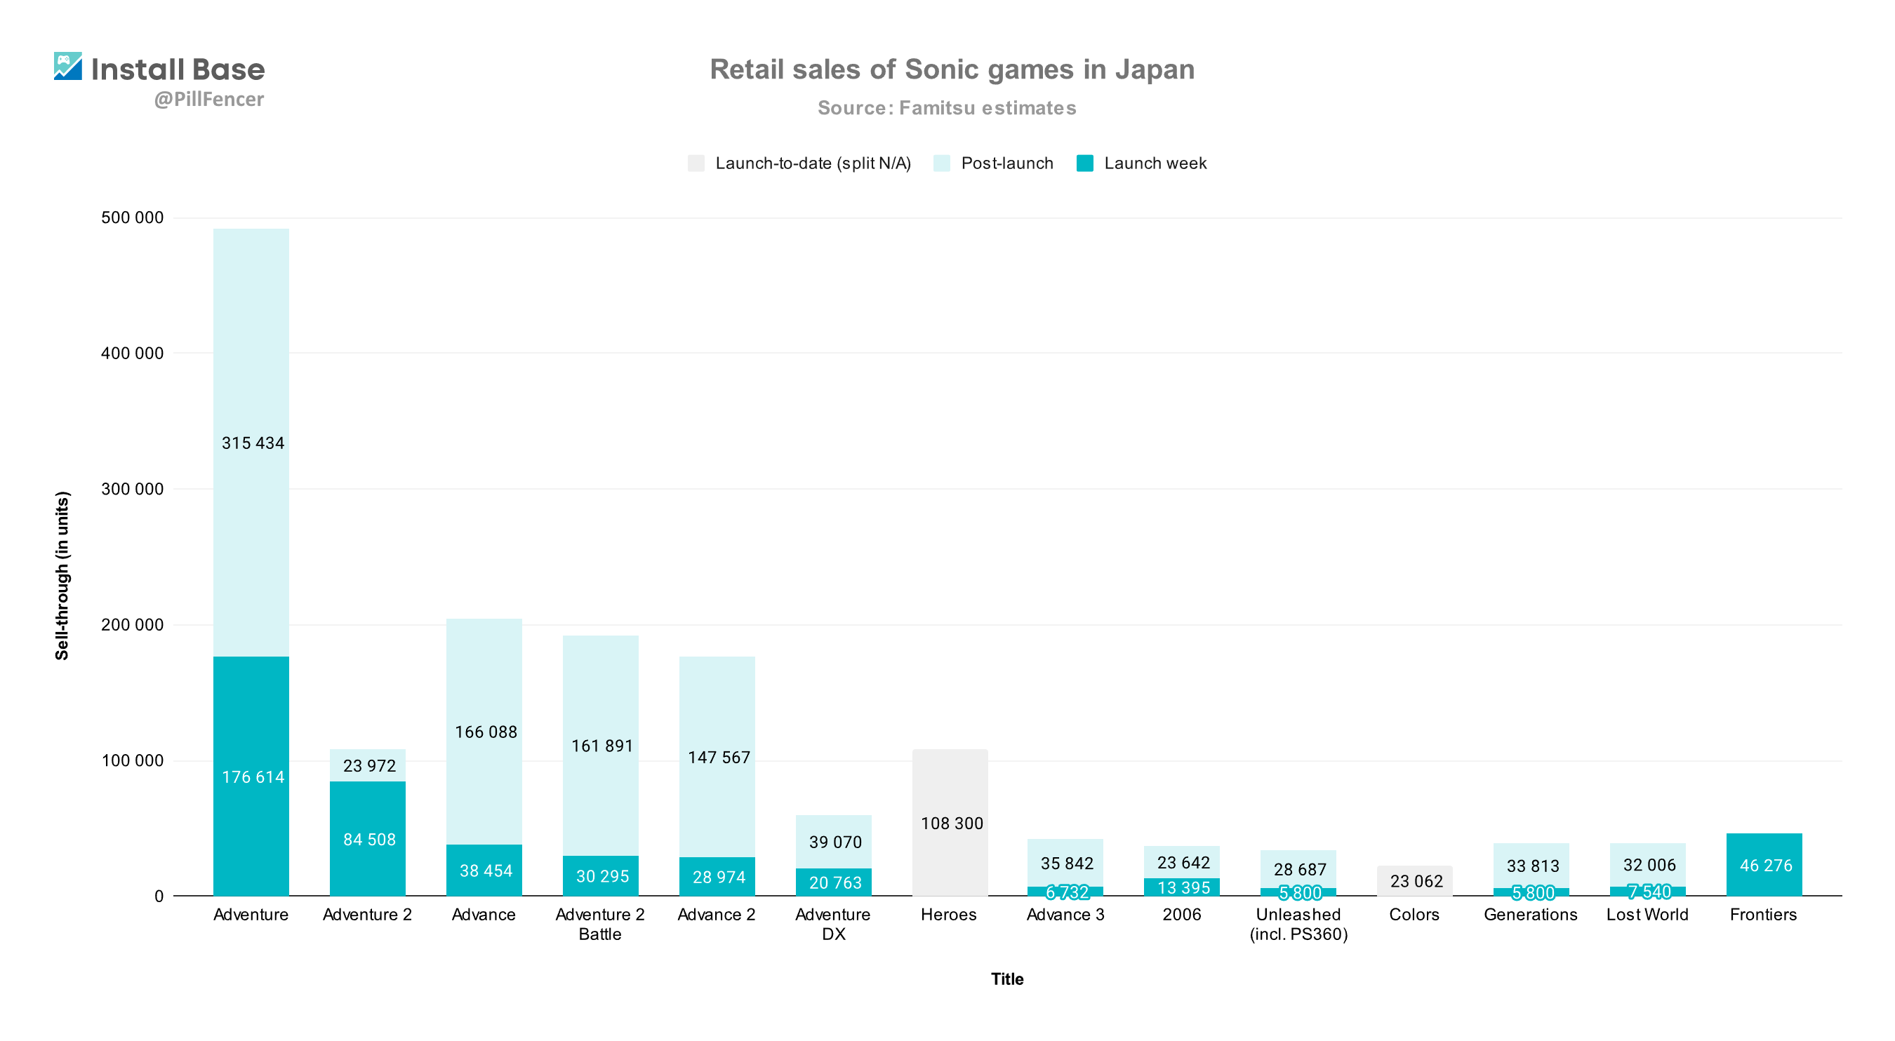Click the Unleashed (incl. PS360) axis label
The width and height of the screenshot is (1895, 1041).
point(1298,924)
